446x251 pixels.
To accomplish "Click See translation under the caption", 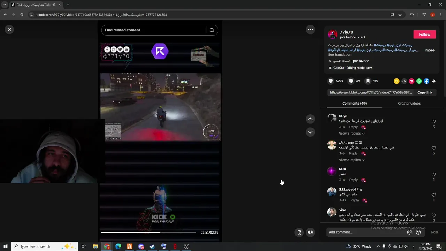I will point(339,55).
